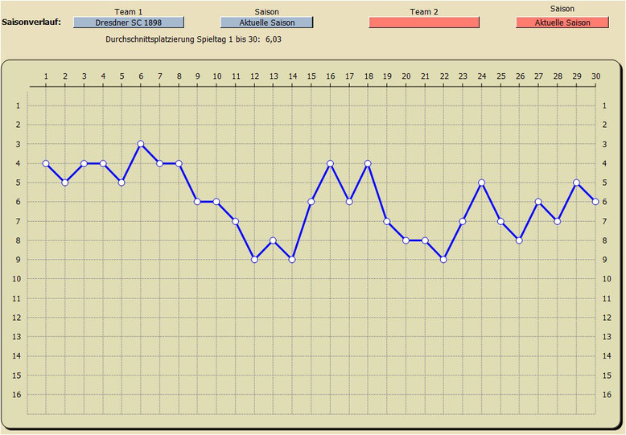Open the Dresdner SC 1898 team selector
The image size is (626, 435).
click(129, 23)
